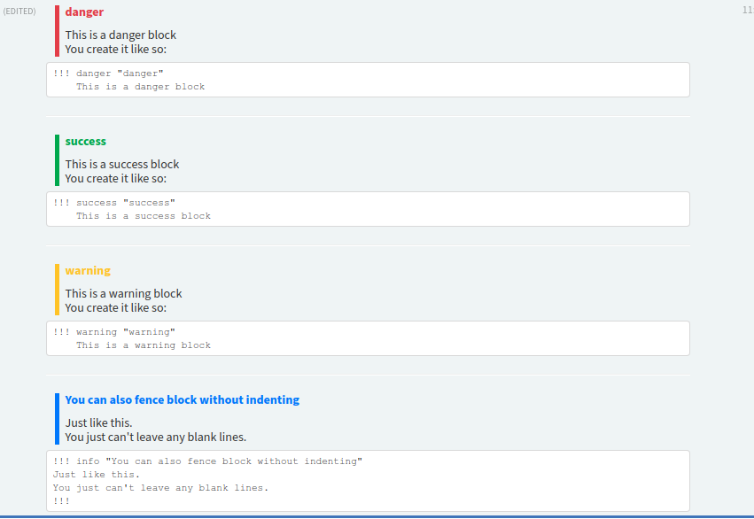Click code line '!!! warning "warning"'
Image resolution: width=754 pixels, height=519 pixels.
point(114,332)
